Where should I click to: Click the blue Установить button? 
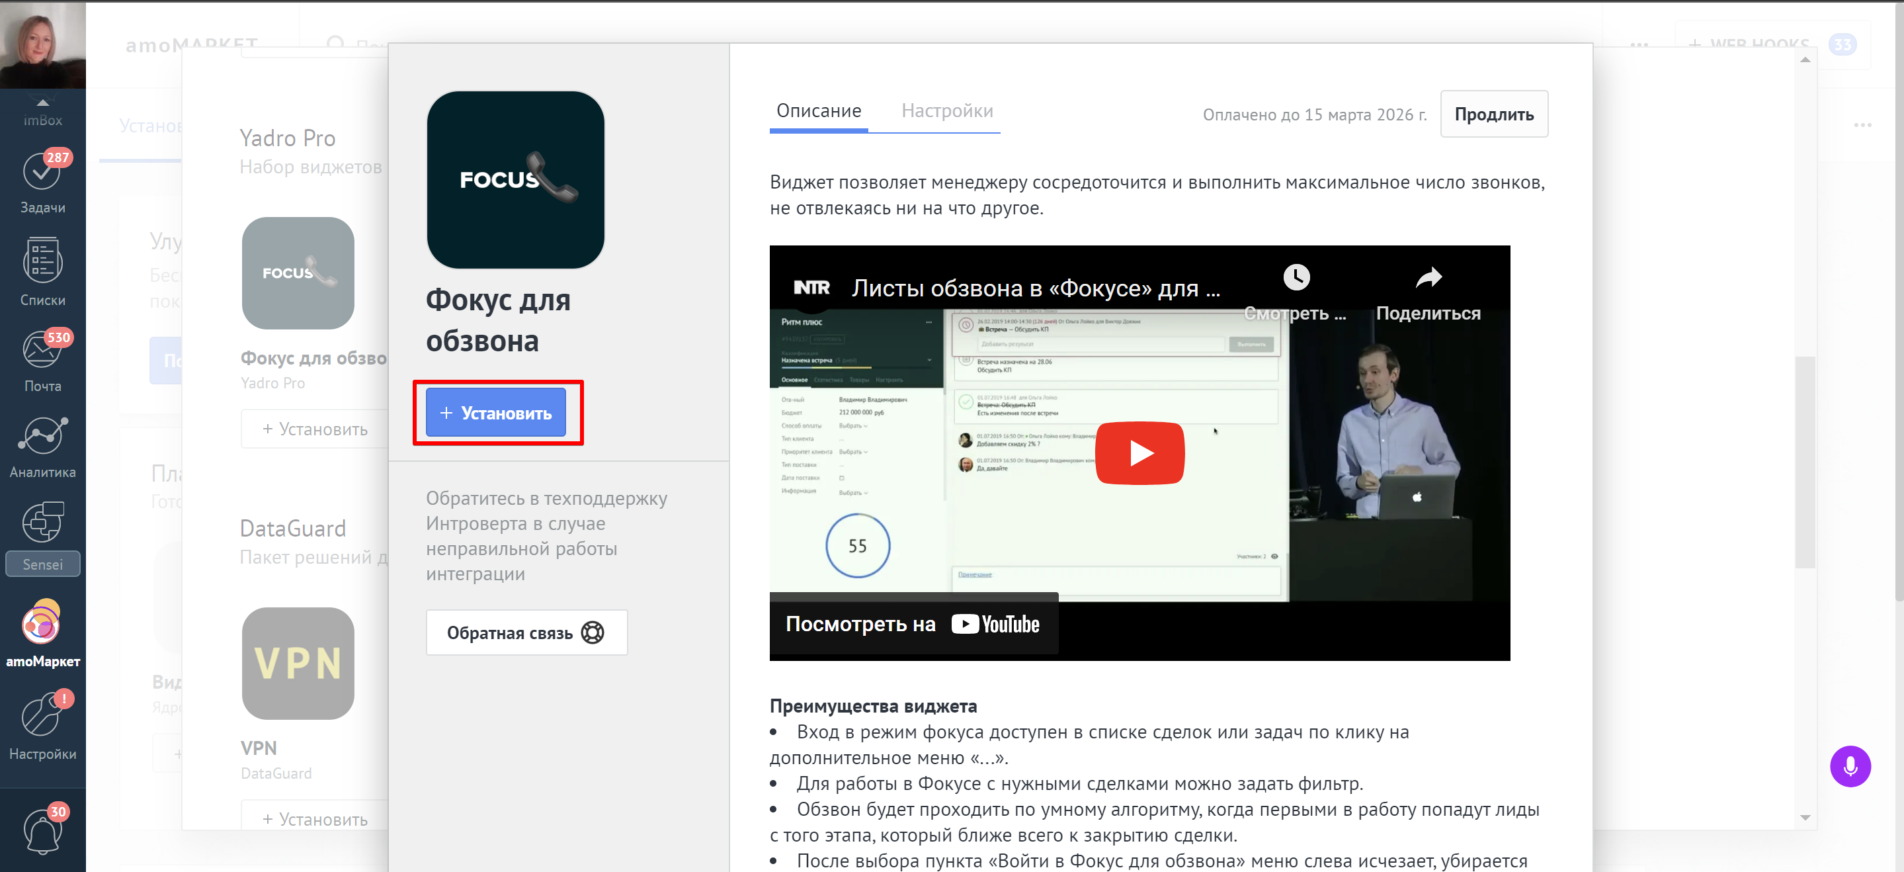pyautogui.click(x=496, y=413)
